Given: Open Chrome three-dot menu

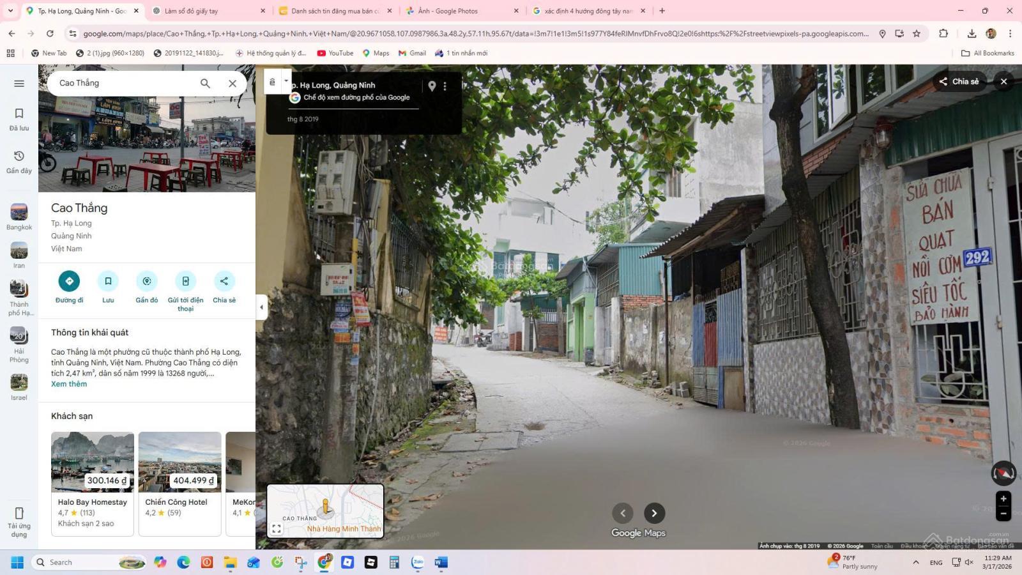Looking at the screenshot, I should click(x=1010, y=33).
